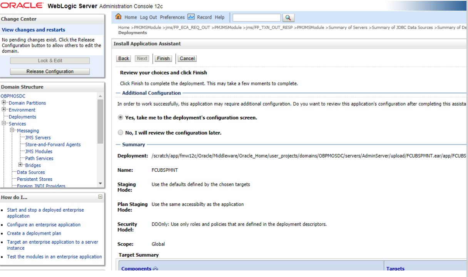Screen dimensions: 468x277
Task: Open Messaging in the domain tree
Action: pyautogui.click(x=28, y=131)
